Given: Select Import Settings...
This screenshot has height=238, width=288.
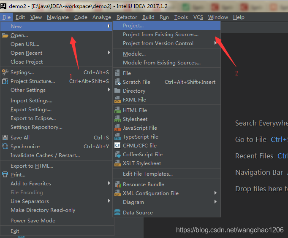Looking at the screenshot, I should tap(57, 101).
